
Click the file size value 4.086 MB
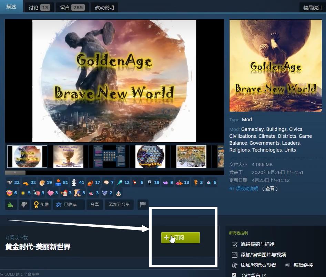(262, 165)
